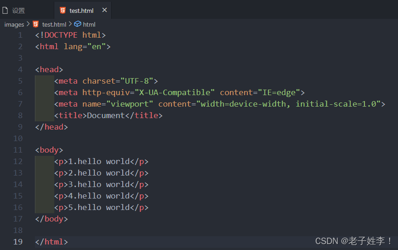Click the 1.hello world paragraph line
The width and height of the screenshot is (398, 250).
[x=101, y=161]
